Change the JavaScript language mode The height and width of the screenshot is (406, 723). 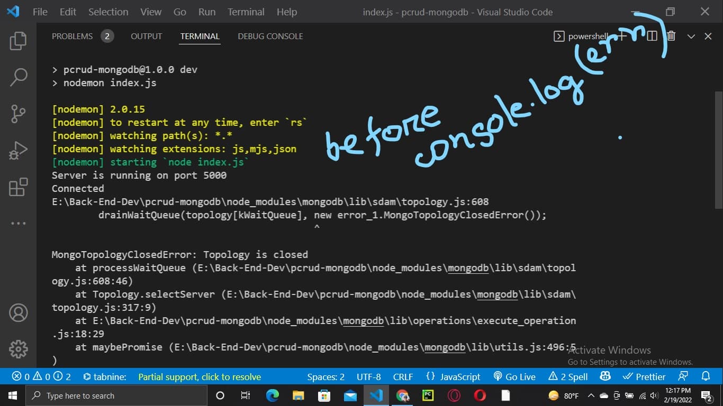454,377
